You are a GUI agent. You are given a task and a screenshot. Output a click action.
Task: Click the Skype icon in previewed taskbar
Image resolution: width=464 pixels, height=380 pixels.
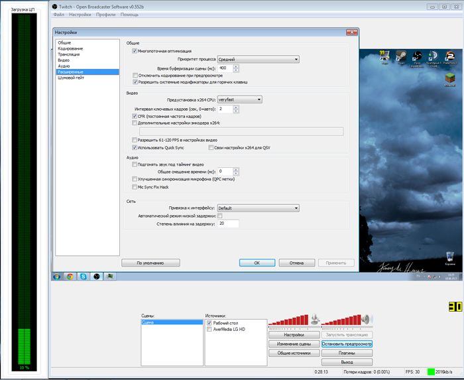[83, 276]
